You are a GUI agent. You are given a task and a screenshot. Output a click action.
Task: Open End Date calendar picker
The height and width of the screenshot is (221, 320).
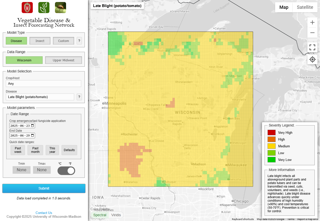33,136
